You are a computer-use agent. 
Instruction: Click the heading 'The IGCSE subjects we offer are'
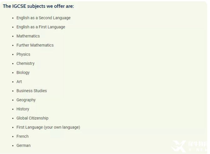[38, 6]
